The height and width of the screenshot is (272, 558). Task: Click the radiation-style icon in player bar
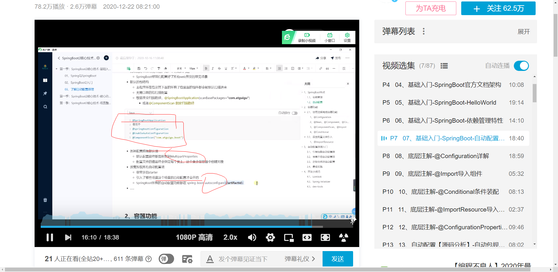(x=344, y=237)
